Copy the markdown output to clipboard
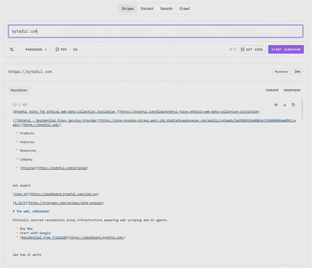Screen dimensions: 312x268 point(293,105)
